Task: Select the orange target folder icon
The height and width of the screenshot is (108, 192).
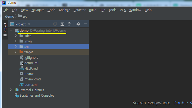Action: tap(21, 52)
